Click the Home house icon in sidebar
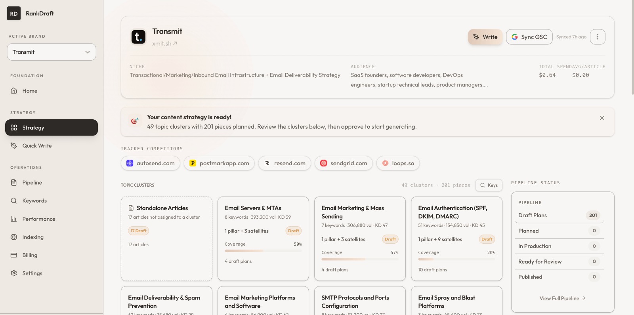The width and height of the screenshot is (634, 315). [14, 91]
